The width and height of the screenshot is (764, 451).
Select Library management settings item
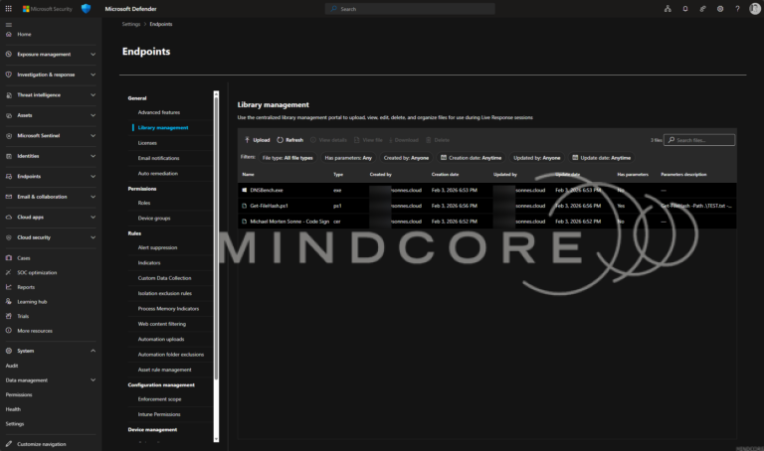click(163, 127)
